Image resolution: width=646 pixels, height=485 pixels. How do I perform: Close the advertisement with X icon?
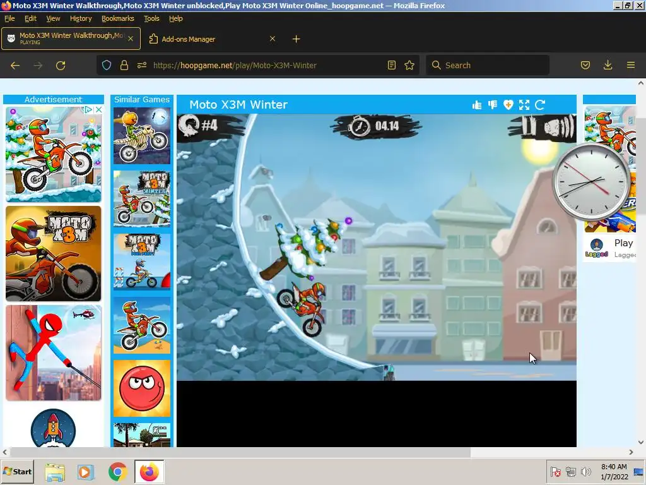pos(99,110)
